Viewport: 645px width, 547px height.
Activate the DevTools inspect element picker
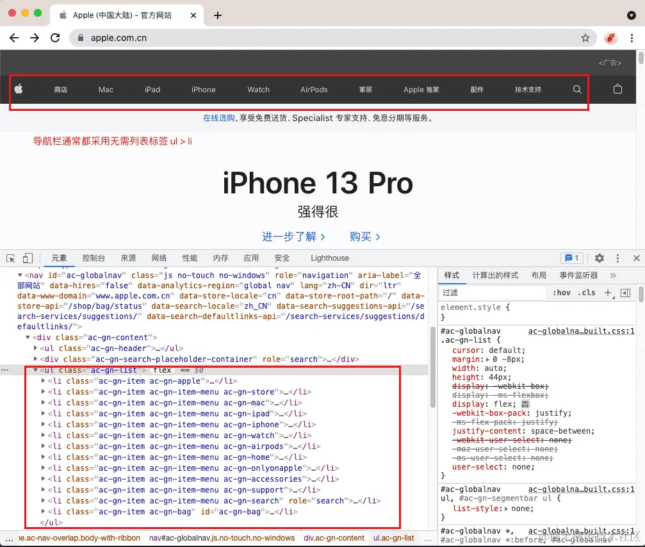(x=11, y=258)
